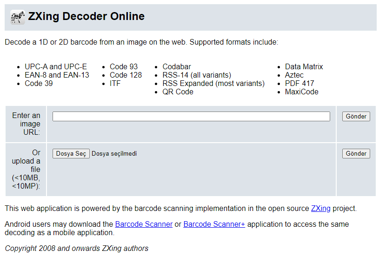379x263 pixels.
Task: Click the 'Code 128' list item
Action: [x=126, y=75]
